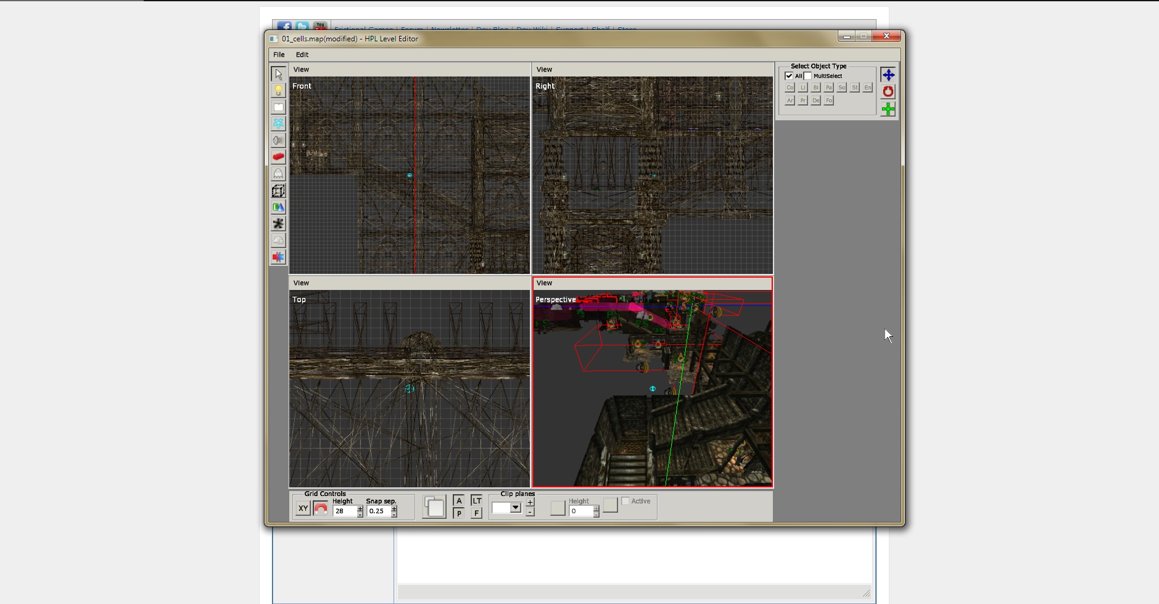Uncheck the All object type checkbox

pyautogui.click(x=788, y=76)
